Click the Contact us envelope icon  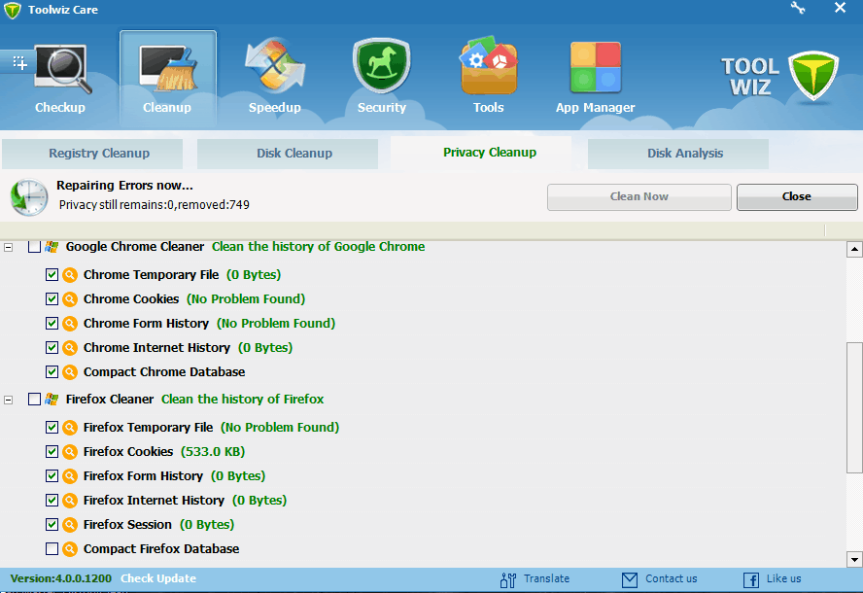point(630,579)
